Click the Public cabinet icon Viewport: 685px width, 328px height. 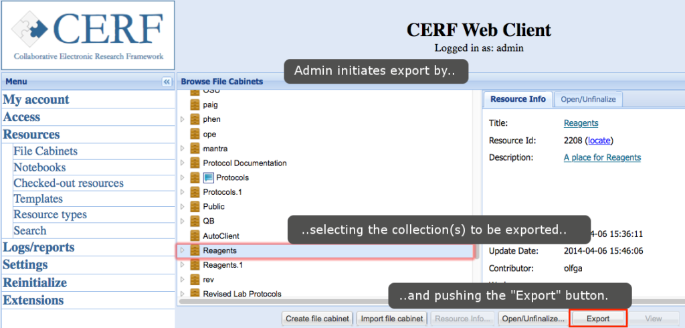click(x=195, y=206)
